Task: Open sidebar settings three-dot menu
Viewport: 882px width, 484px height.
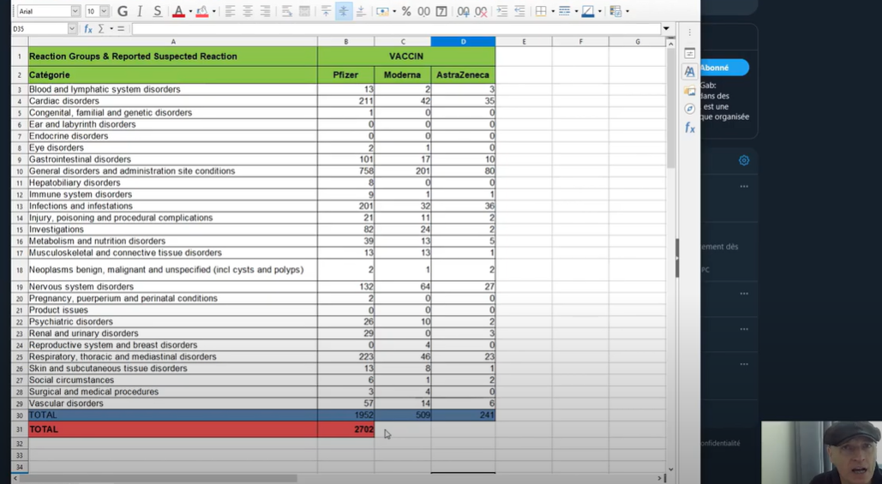Action: click(x=690, y=32)
